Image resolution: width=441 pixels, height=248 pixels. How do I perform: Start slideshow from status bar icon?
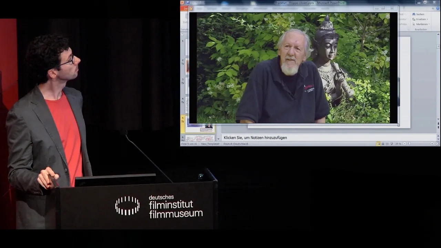point(391,144)
